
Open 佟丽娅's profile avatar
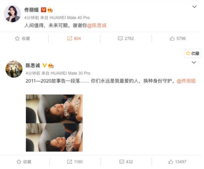click(x=12, y=14)
